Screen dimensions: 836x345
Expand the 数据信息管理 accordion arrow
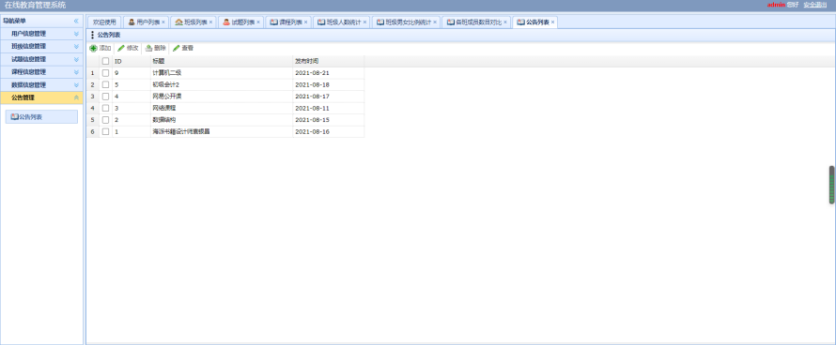(x=76, y=84)
